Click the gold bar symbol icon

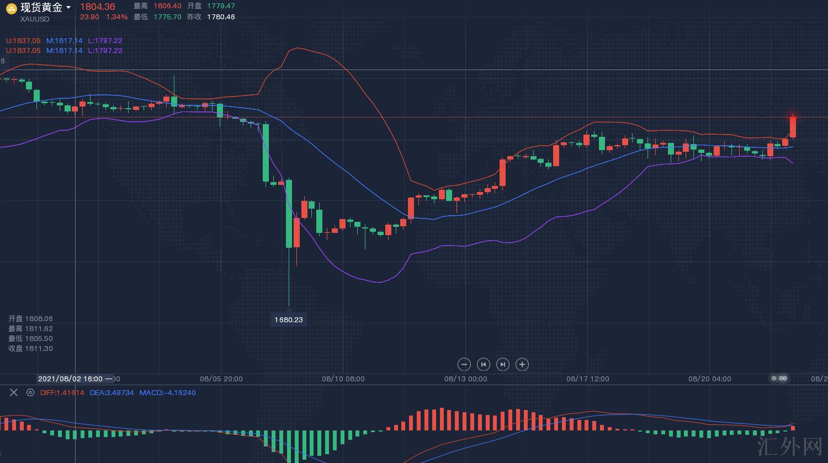11,8
